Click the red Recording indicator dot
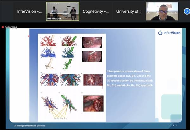 coord(3,27)
